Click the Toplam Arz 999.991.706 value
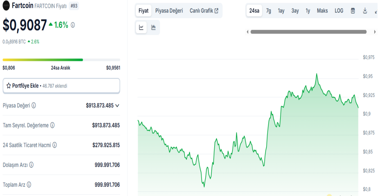Image resolution: width=379 pixels, height=196 pixels. pyautogui.click(x=107, y=185)
